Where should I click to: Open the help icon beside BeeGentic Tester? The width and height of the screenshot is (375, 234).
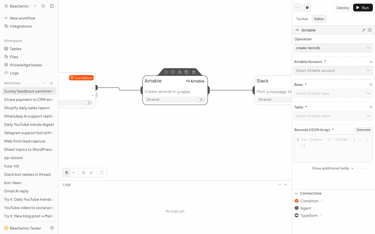(52, 228)
